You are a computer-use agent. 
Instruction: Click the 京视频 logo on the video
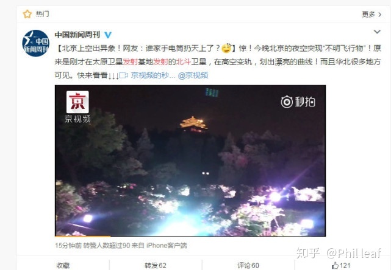point(77,106)
